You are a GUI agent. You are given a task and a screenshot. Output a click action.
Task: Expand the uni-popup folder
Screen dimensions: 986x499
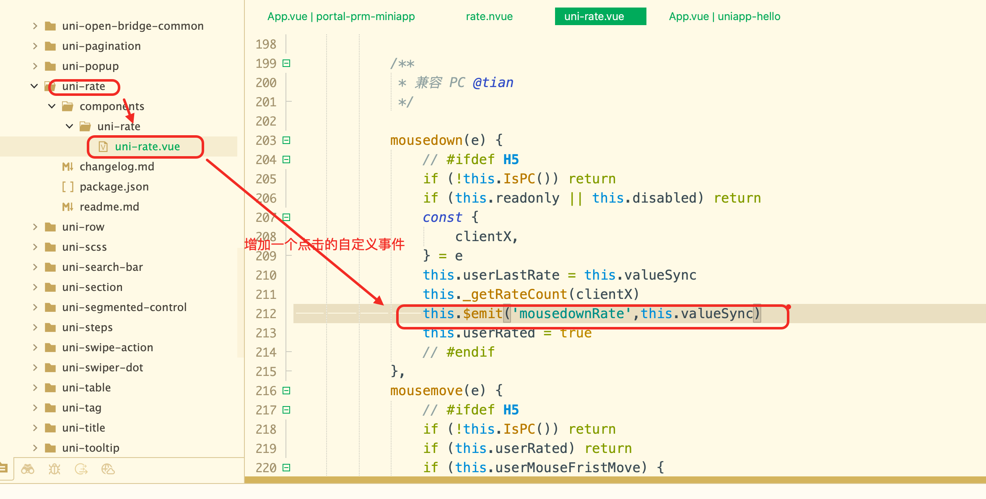click(x=35, y=66)
